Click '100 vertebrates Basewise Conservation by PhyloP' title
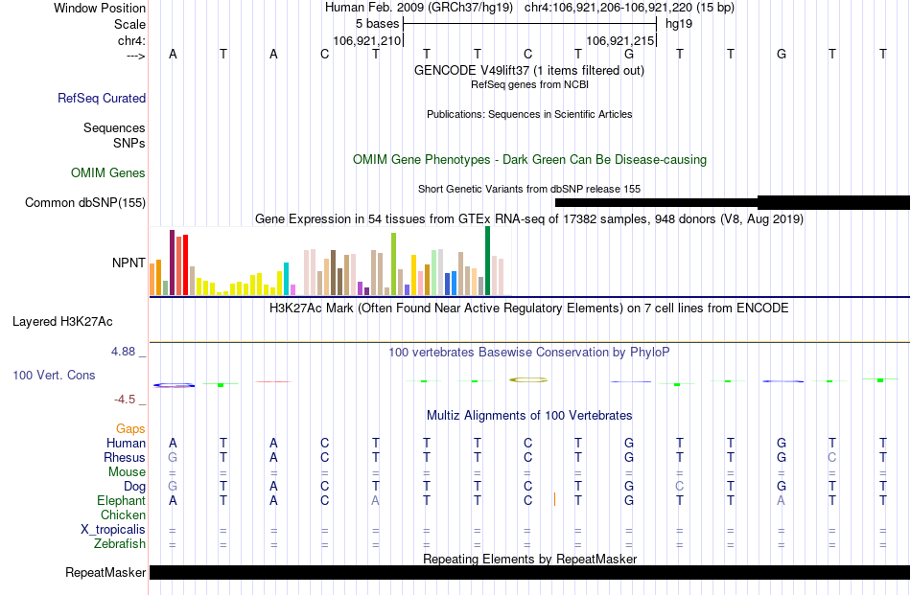Viewport: 911px width, 595px height. tap(529, 352)
